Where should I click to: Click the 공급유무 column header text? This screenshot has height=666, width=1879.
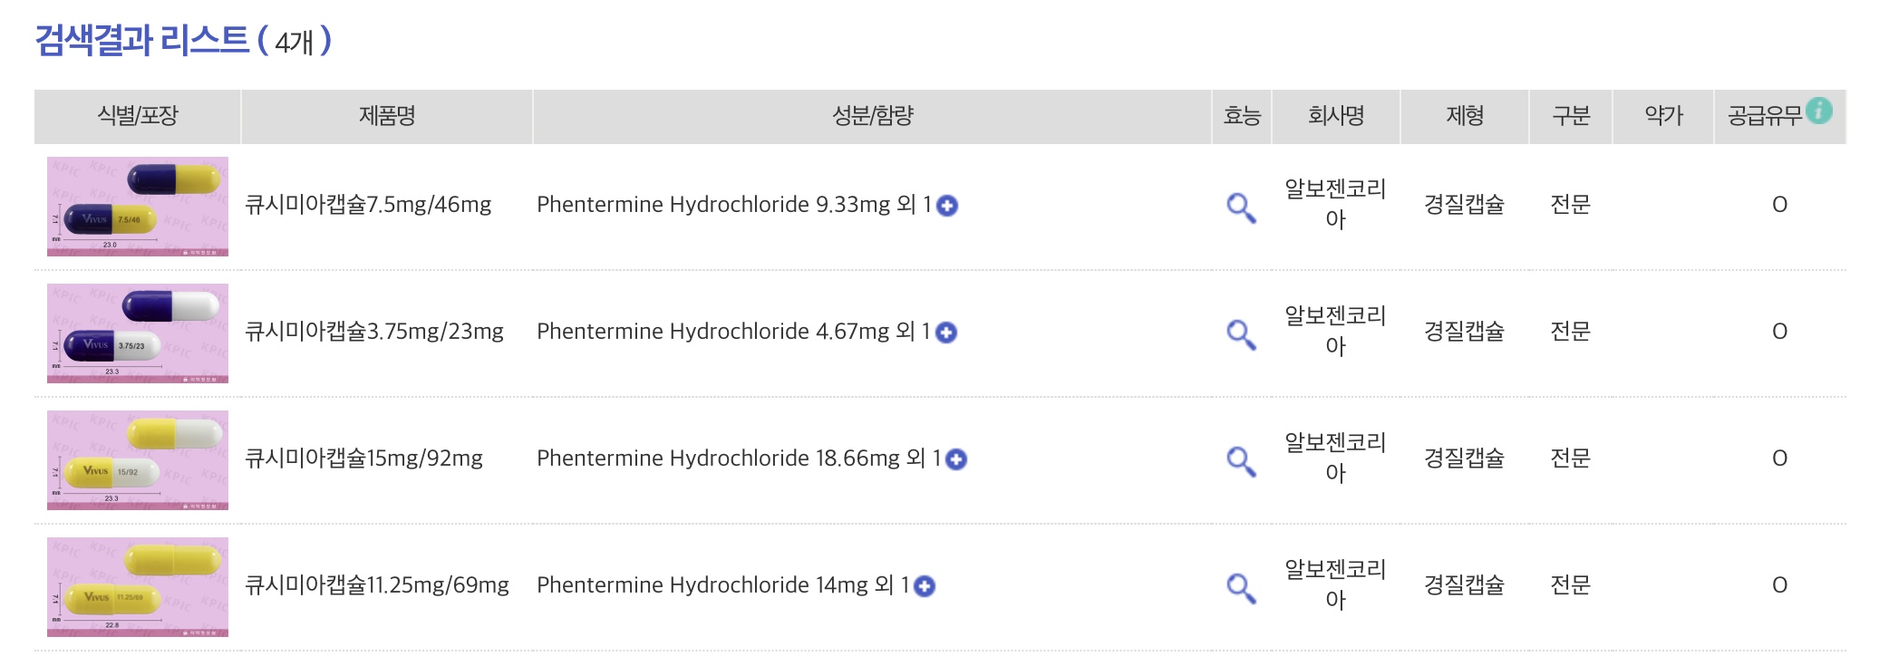coord(1765,116)
